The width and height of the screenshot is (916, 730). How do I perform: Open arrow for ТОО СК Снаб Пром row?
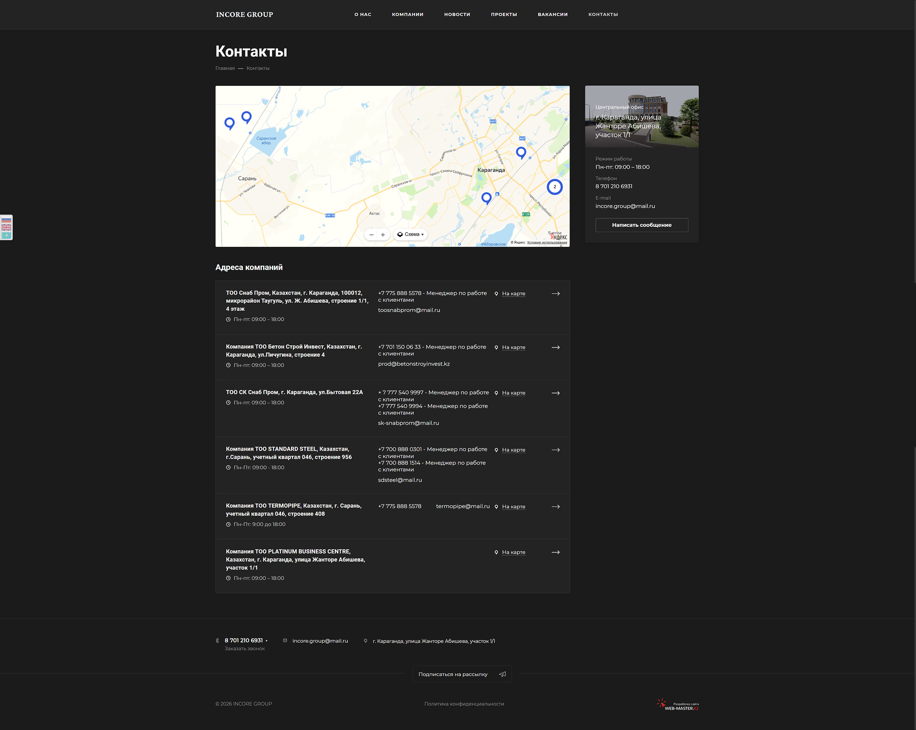click(556, 393)
